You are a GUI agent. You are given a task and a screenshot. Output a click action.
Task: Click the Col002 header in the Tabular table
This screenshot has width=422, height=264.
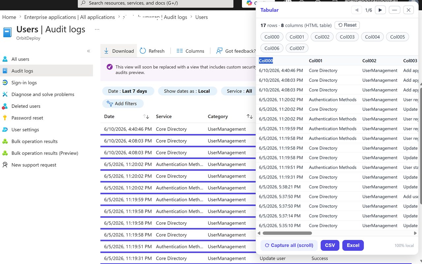click(369, 61)
